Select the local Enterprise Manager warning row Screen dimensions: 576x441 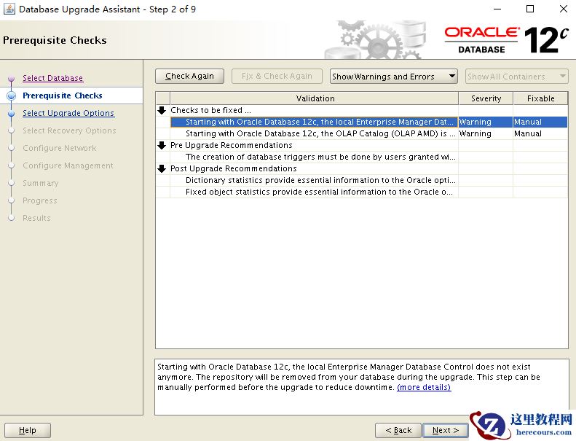tap(362, 122)
